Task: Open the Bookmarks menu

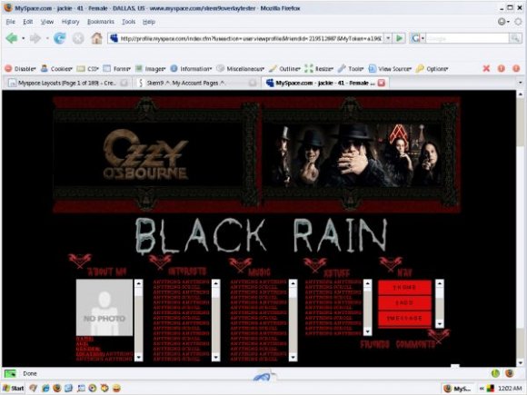Action: (x=101, y=22)
